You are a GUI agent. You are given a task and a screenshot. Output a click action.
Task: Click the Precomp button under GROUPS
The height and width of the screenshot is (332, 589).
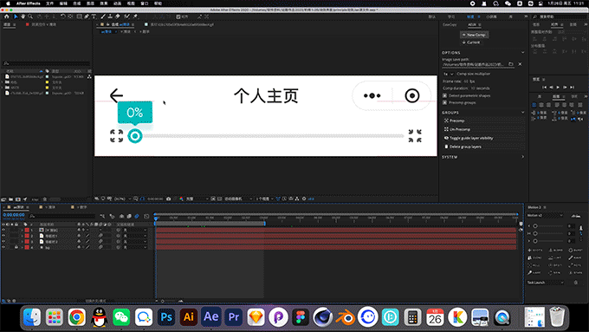coord(455,120)
